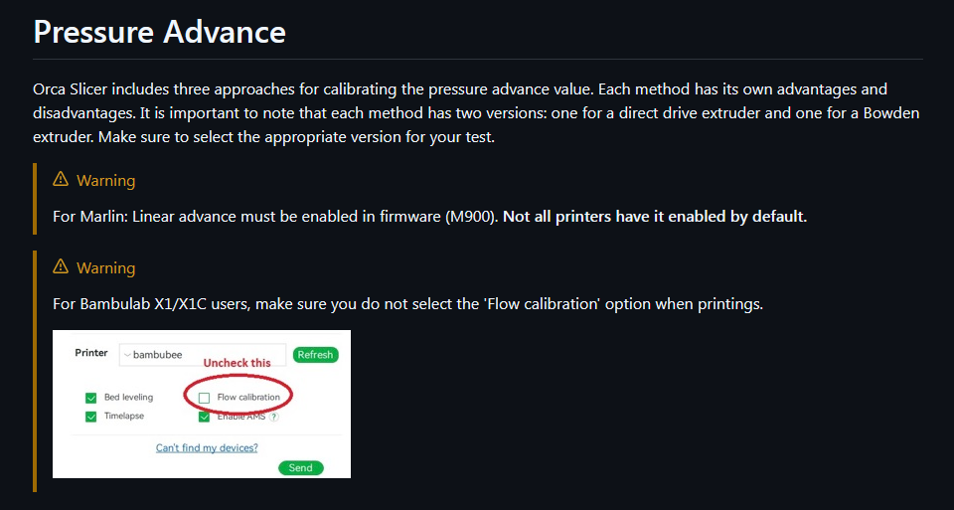The height and width of the screenshot is (510, 954).
Task: Click the warning triangle icon above Bambulab note
Action: [61, 267]
